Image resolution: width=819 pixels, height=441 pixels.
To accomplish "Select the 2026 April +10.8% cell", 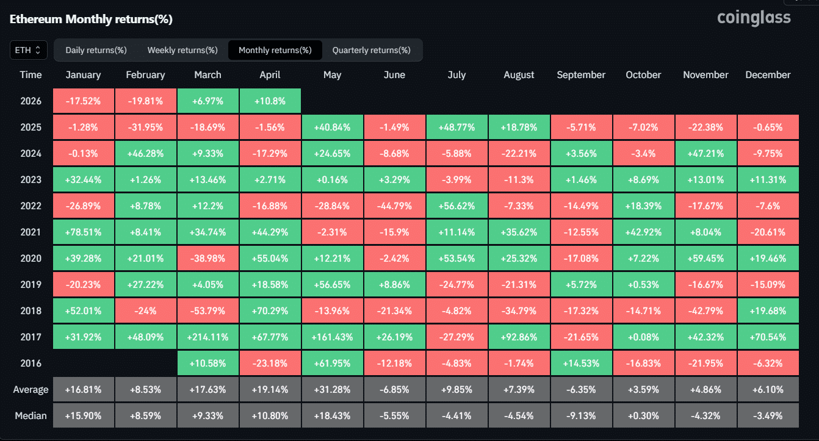I will (x=270, y=101).
